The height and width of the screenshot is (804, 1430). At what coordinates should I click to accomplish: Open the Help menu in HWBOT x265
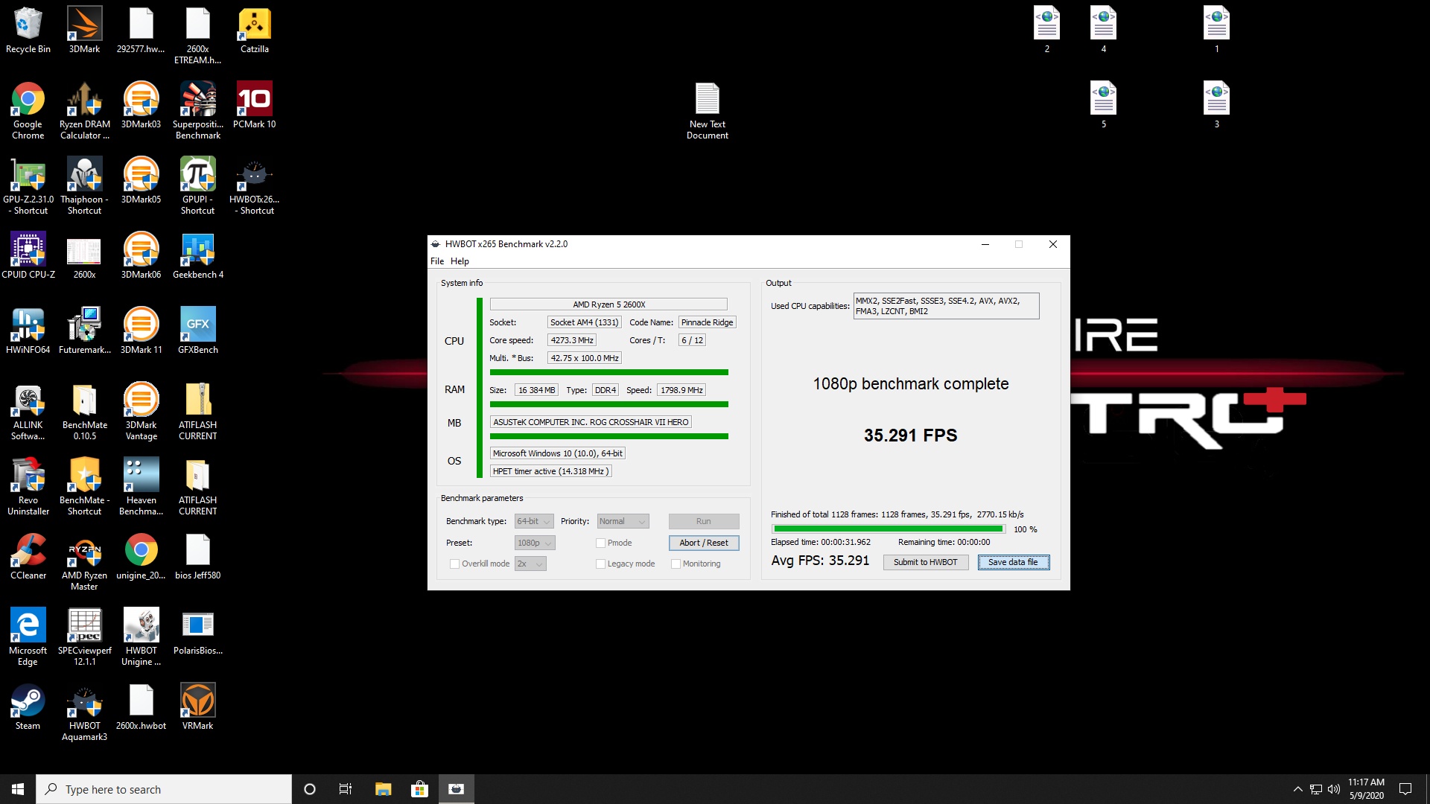tap(460, 261)
